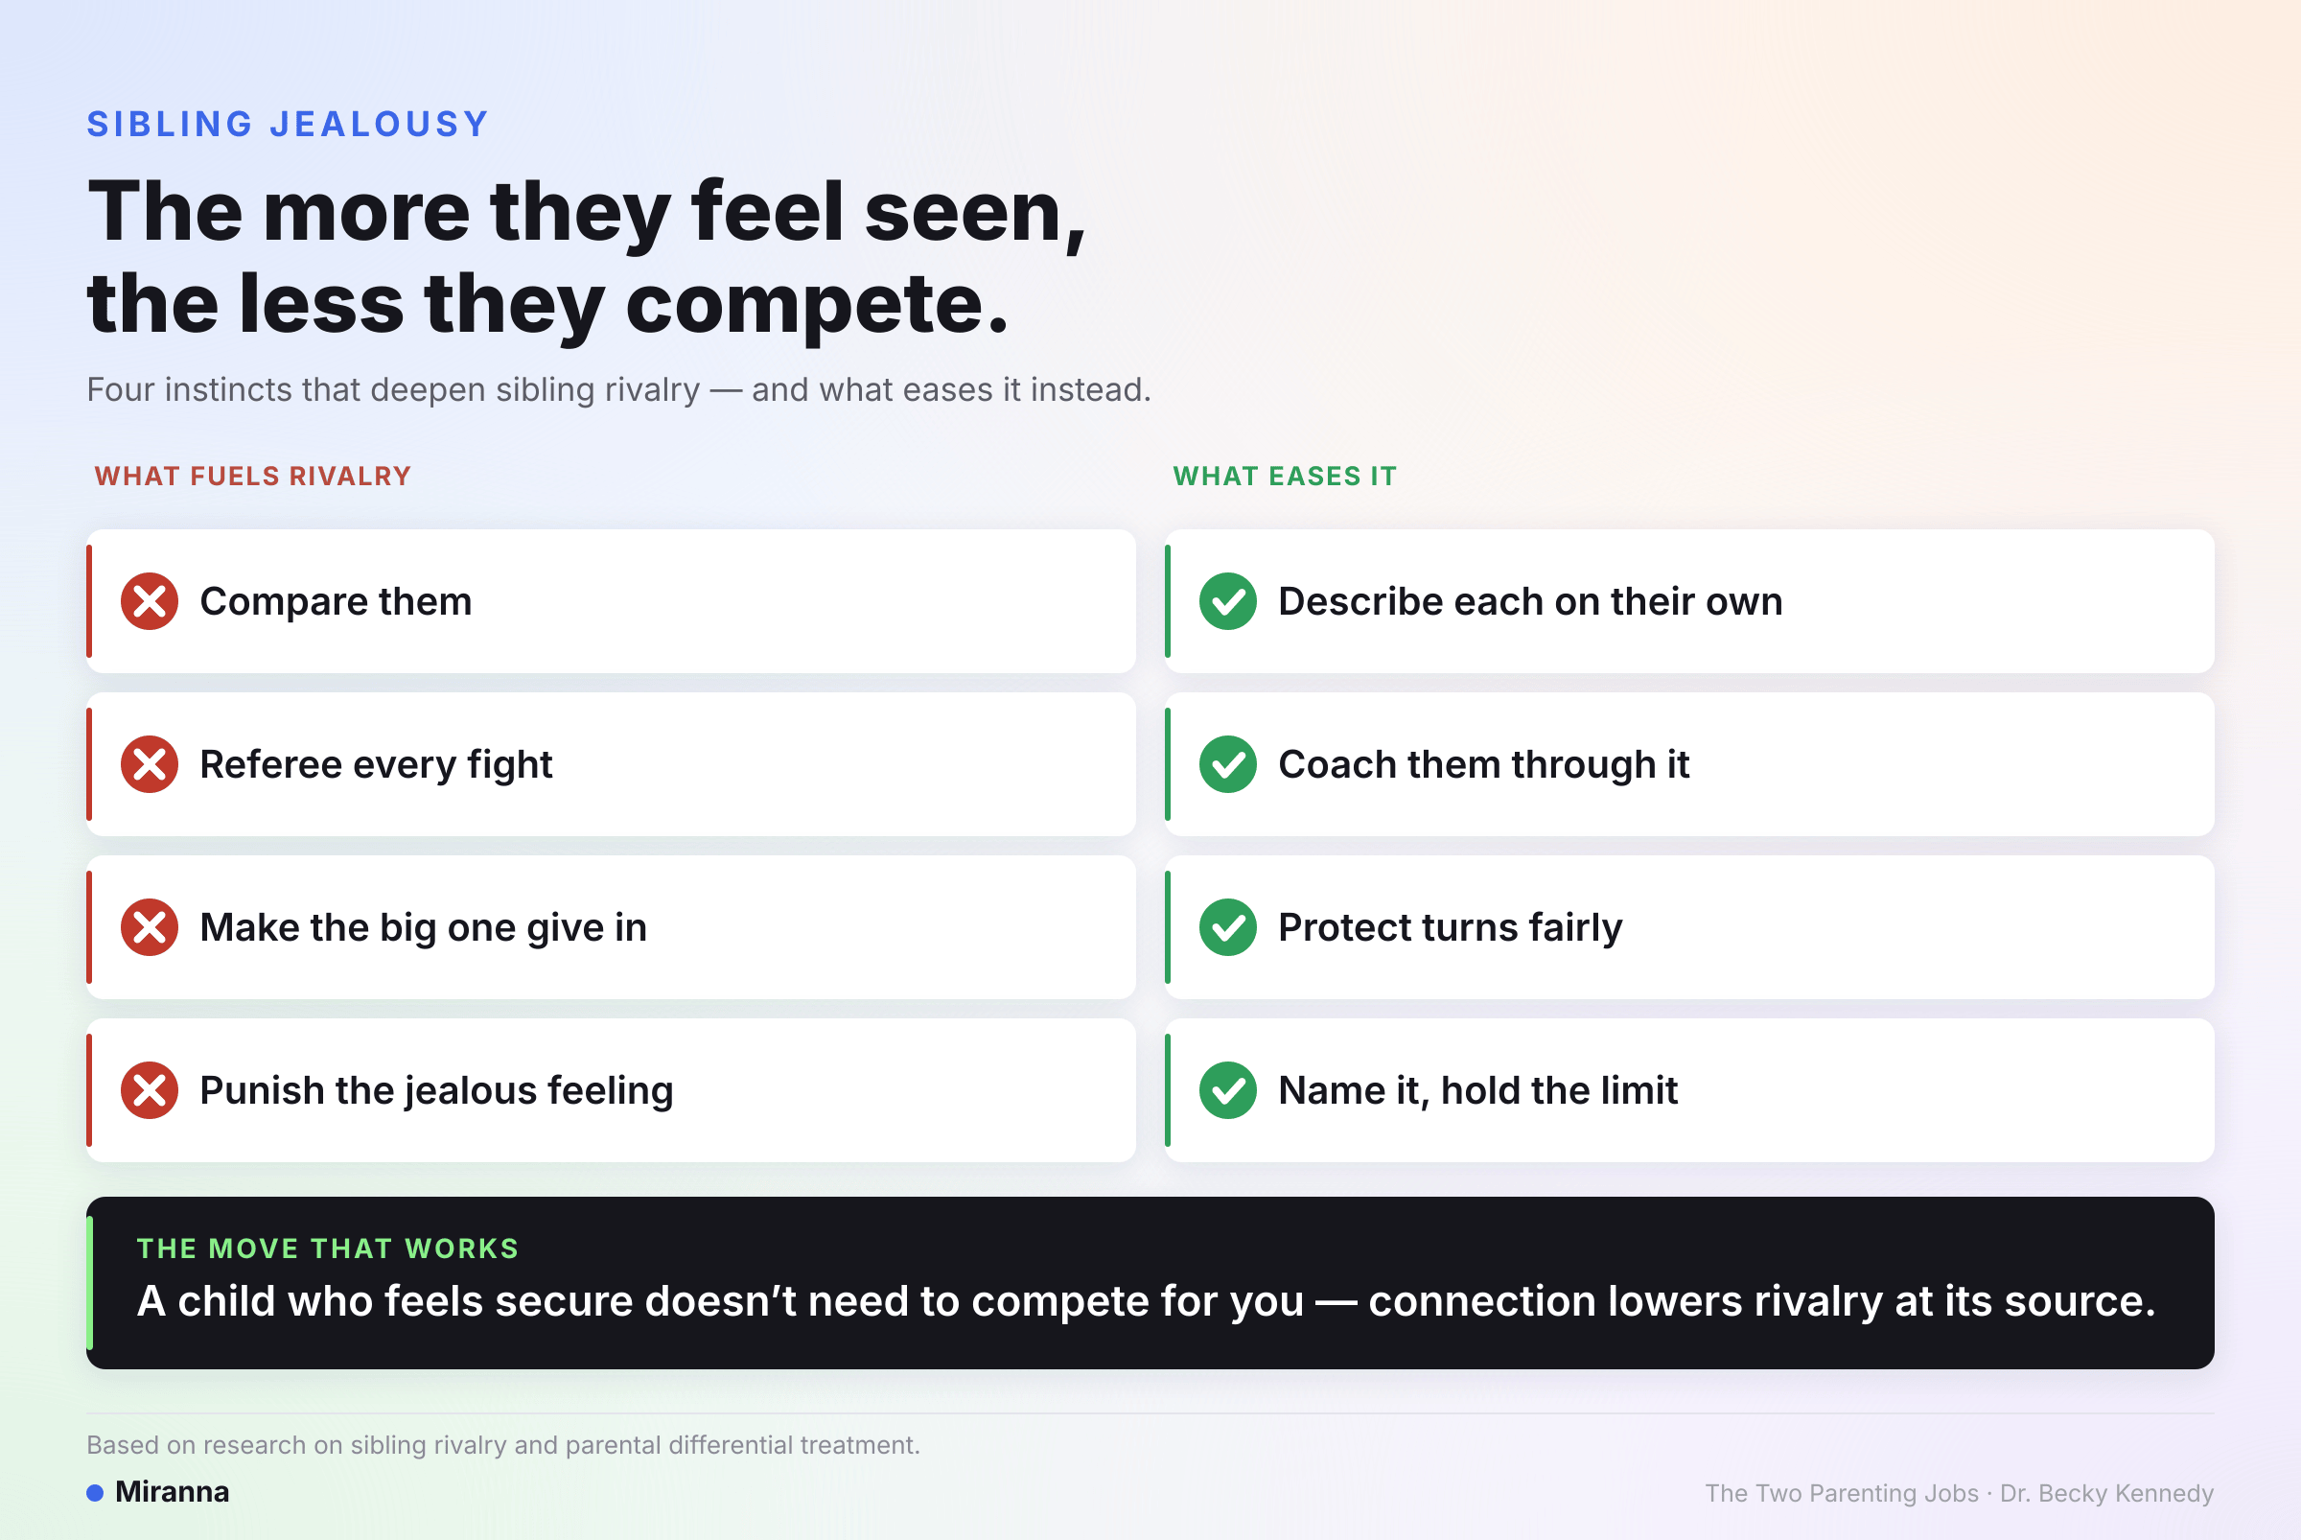Click the green checkmark by Protect turns fairly

click(1227, 927)
